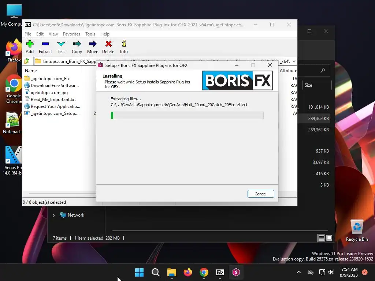Run the Test archive tool
The width and height of the screenshot is (375, 281).
click(x=61, y=47)
